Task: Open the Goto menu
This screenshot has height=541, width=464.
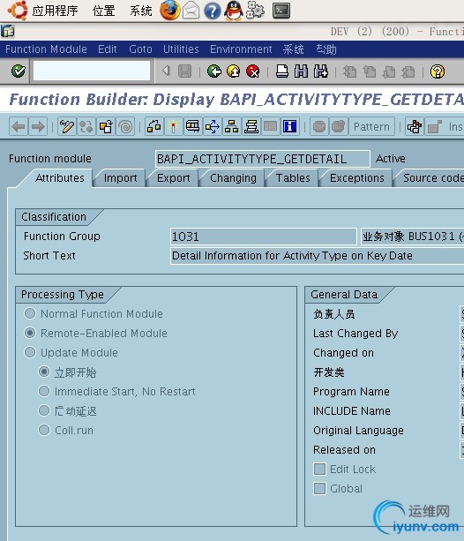Action: (x=140, y=49)
